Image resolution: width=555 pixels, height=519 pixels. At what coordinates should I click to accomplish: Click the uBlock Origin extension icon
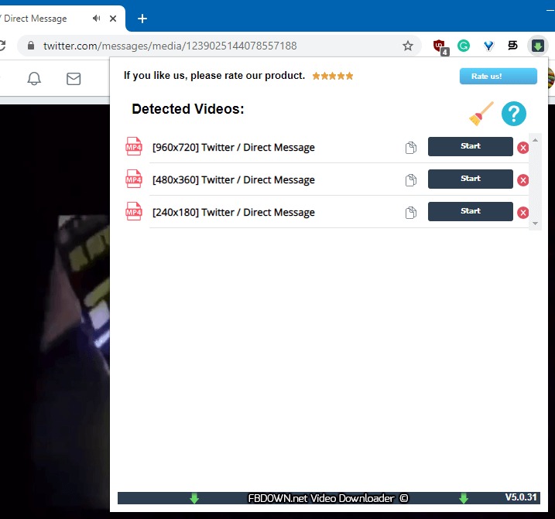tap(440, 46)
